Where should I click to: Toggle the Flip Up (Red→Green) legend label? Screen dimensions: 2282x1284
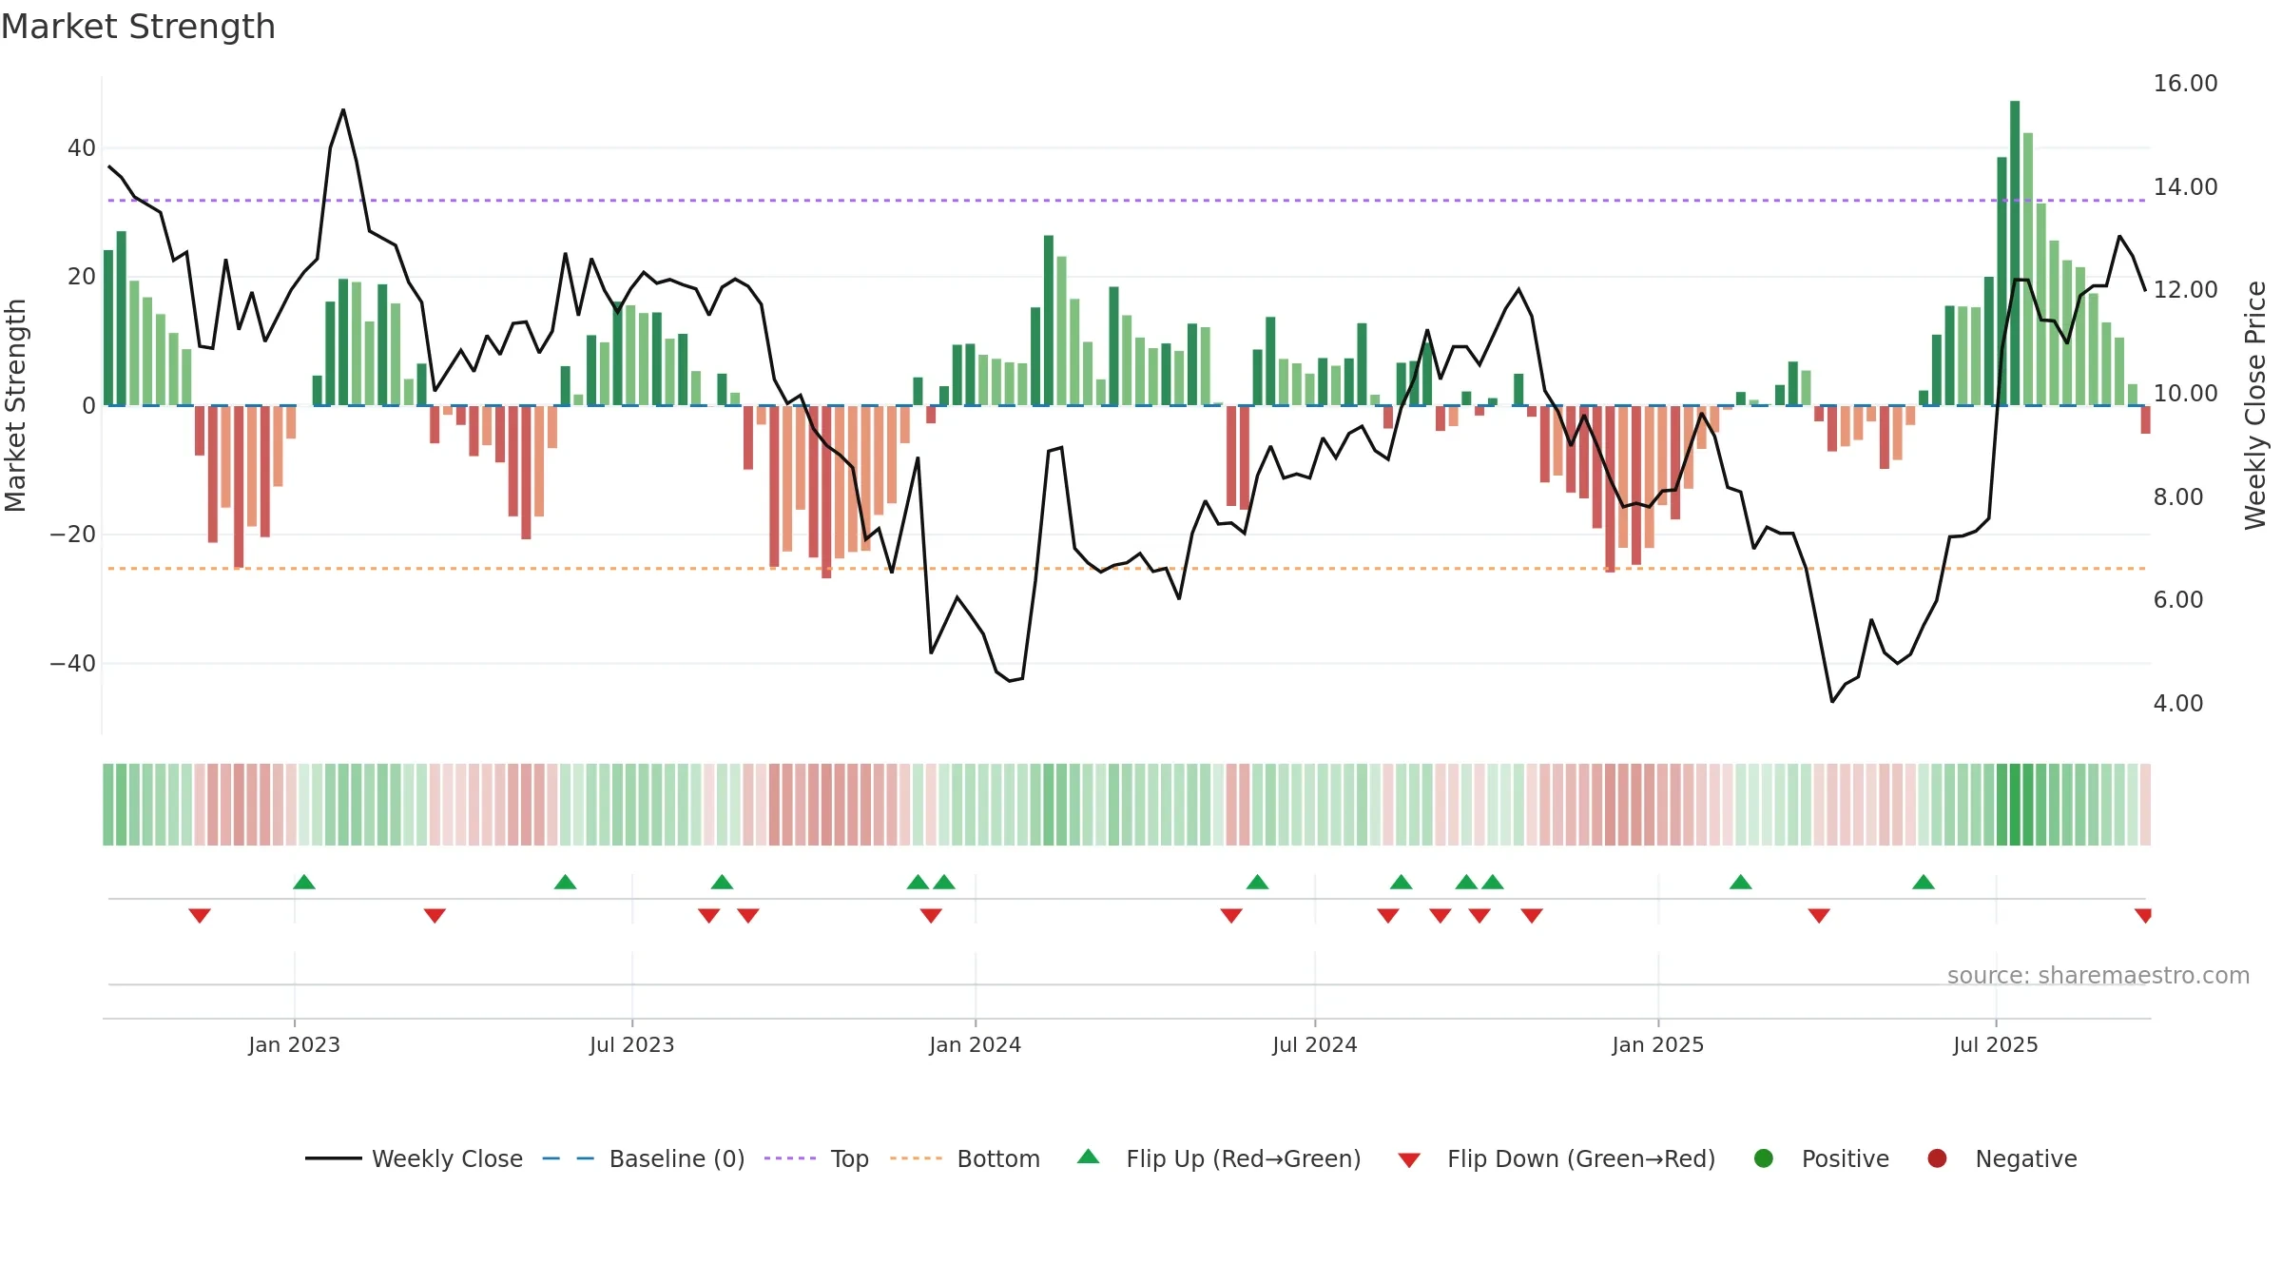tap(1244, 1159)
